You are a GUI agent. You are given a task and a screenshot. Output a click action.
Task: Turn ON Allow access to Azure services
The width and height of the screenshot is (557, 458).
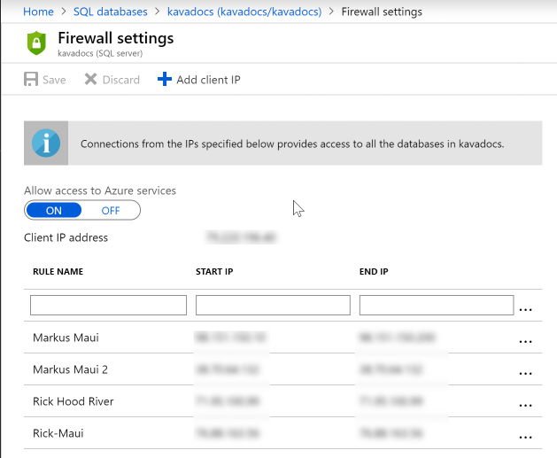pyautogui.click(x=54, y=210)
